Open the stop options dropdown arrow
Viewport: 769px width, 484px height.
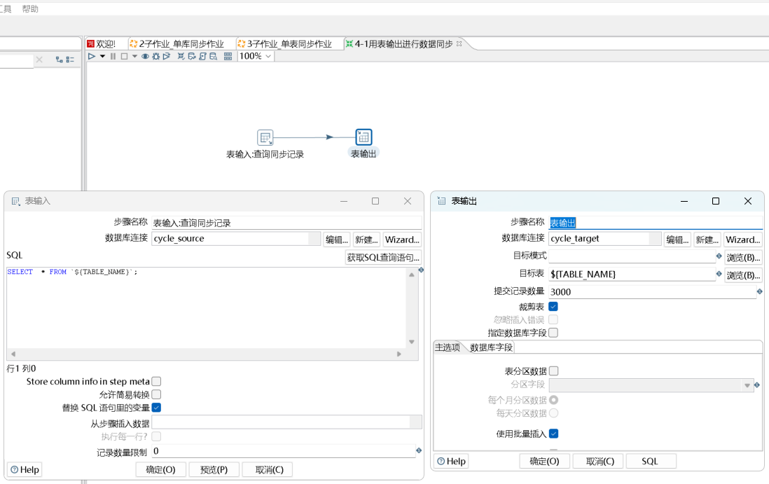coord(135,57)
